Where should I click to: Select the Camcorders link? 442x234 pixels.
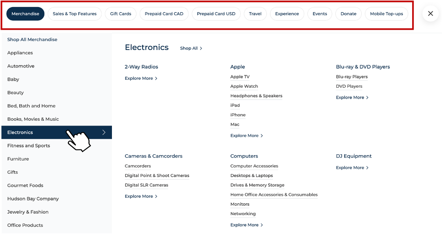pyautogui.click(x=138, y=166)
